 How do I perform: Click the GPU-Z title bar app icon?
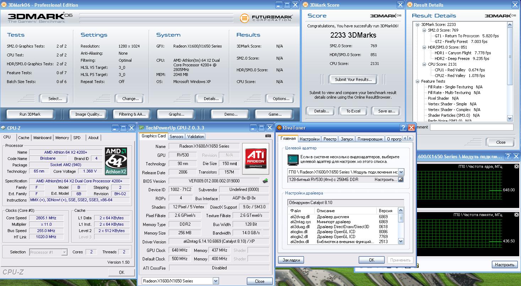[x=142, y=128]
